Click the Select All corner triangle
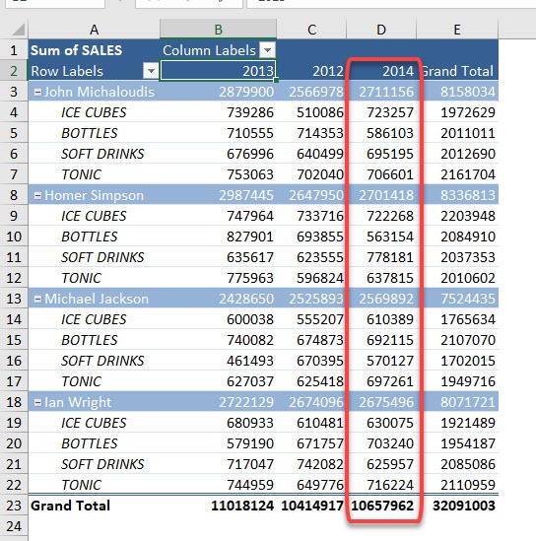 click(x=18, y=30)
